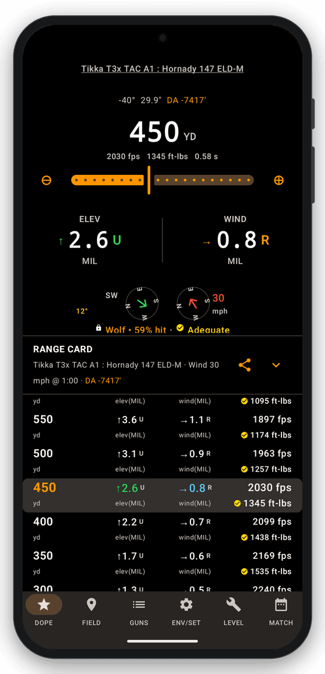This screenshot has height=674, width=325.
Task: Tap the yellow check beside 1095 ft-lbs
Action: tap(244, 401)
